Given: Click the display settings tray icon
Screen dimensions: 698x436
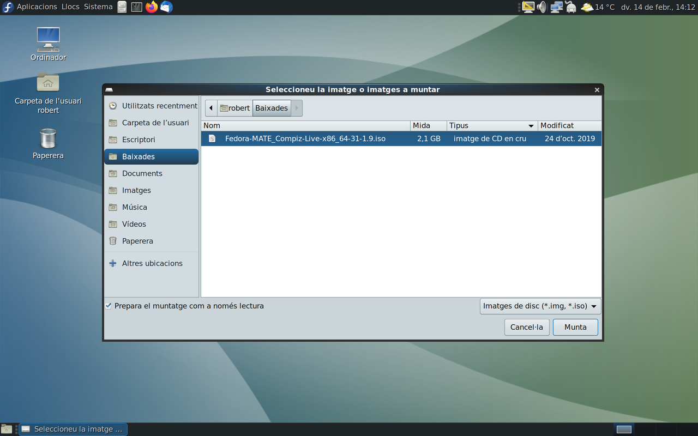Looking at the screenshot, I should [x=528, y=7].
